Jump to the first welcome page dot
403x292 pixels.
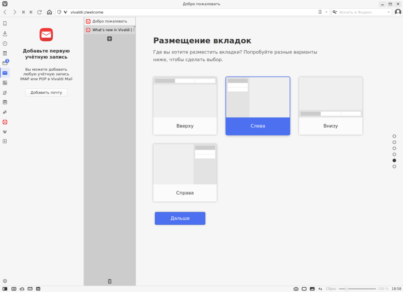(x=394, y=136)
